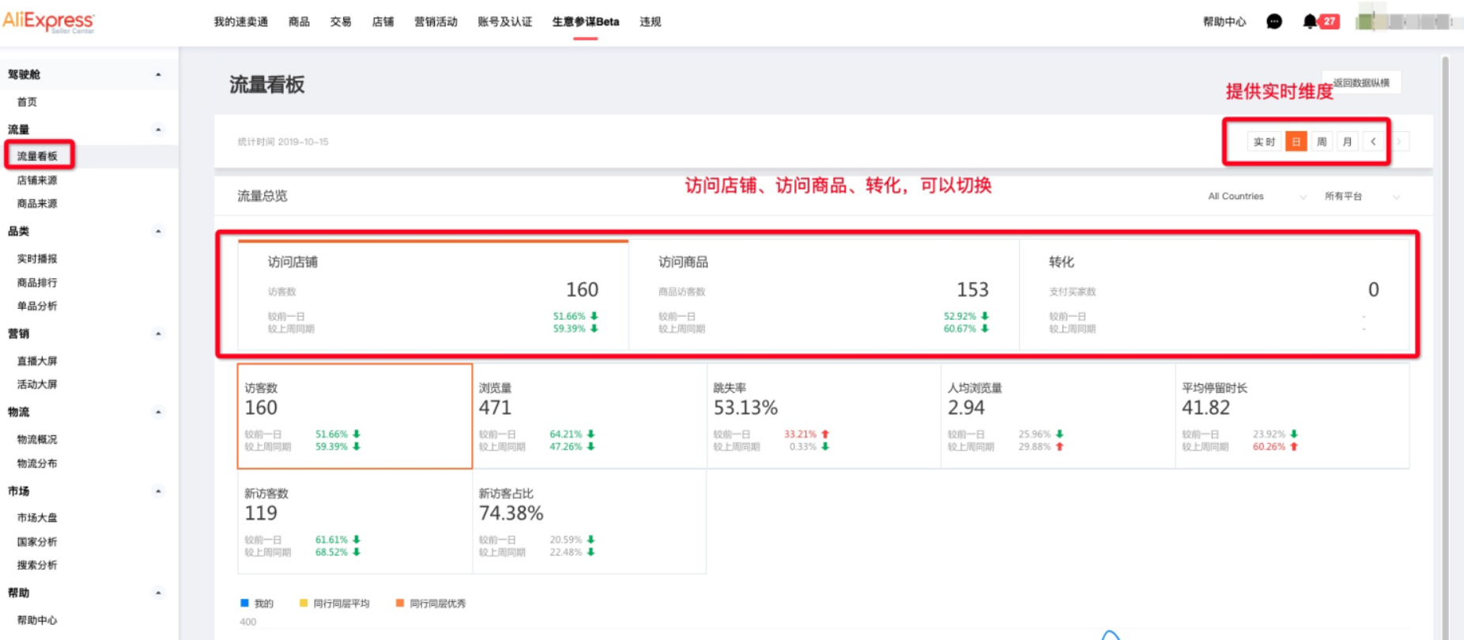Open the chat messages icon
Screen dimensions: 1464x640
(x=1273, y=22)
